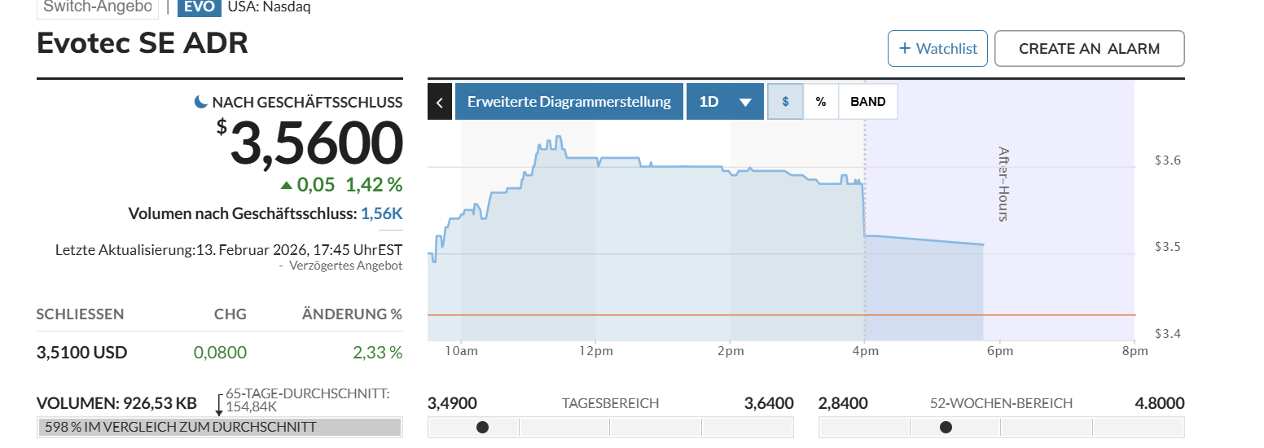Screen dimensions: 1264x448
Task: Click the moon after-hours icon
Action: pos(200,102)
